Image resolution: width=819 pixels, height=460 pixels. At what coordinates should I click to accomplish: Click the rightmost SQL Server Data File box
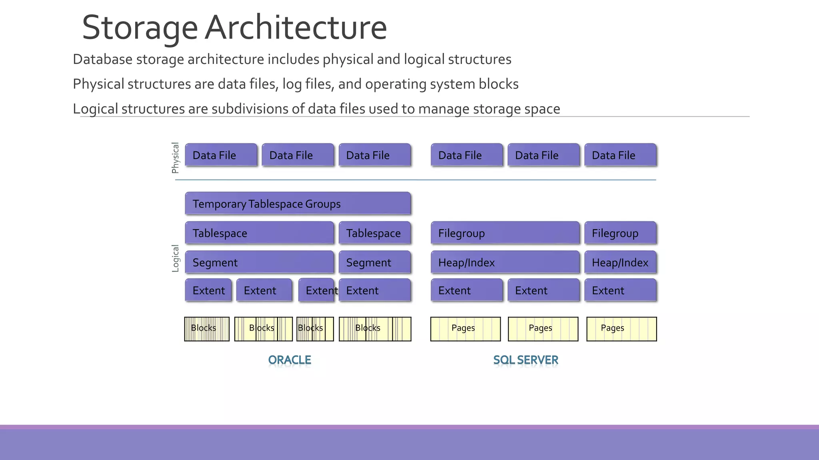620,155
